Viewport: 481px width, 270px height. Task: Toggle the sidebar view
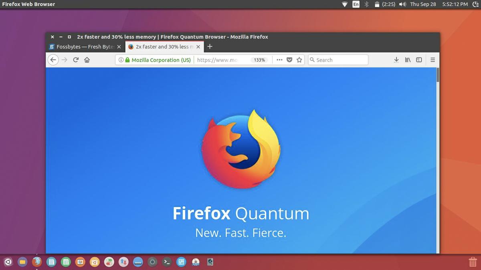click(419, 60)
